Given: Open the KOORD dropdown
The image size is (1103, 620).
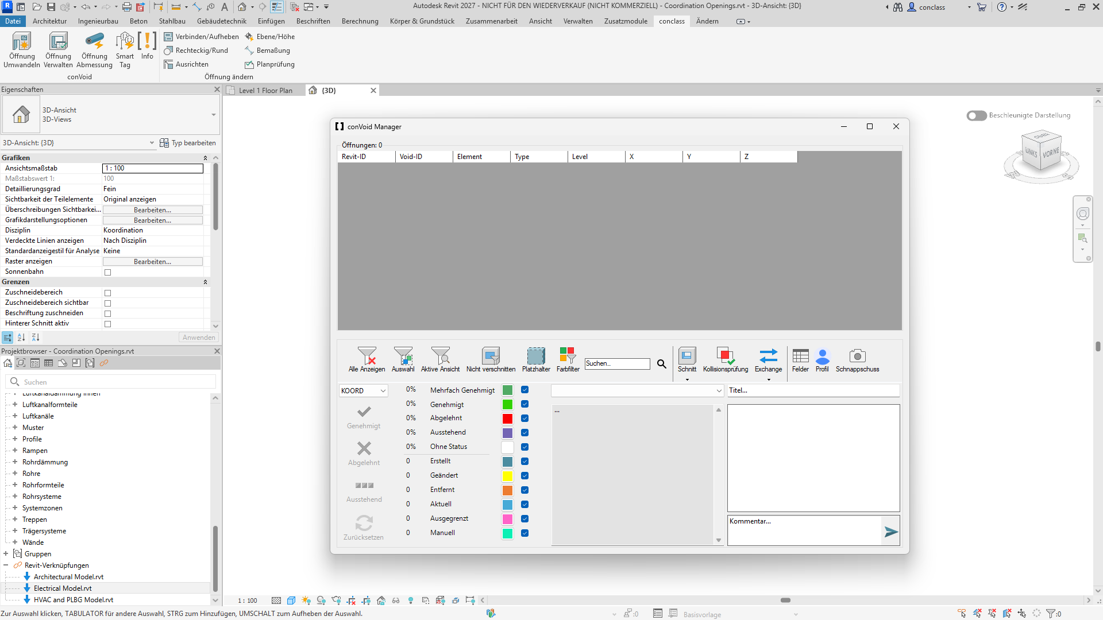Looking at the screenshot, I should [x=363, y=391].
